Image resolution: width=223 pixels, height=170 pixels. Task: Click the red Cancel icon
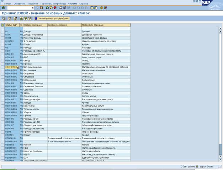pyautogui.click(x=55, y=7)
